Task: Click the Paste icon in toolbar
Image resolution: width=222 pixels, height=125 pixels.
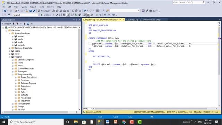Action: coord(80,11)
